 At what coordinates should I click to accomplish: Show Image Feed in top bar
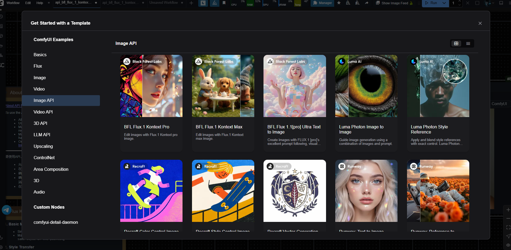point(394,3)
